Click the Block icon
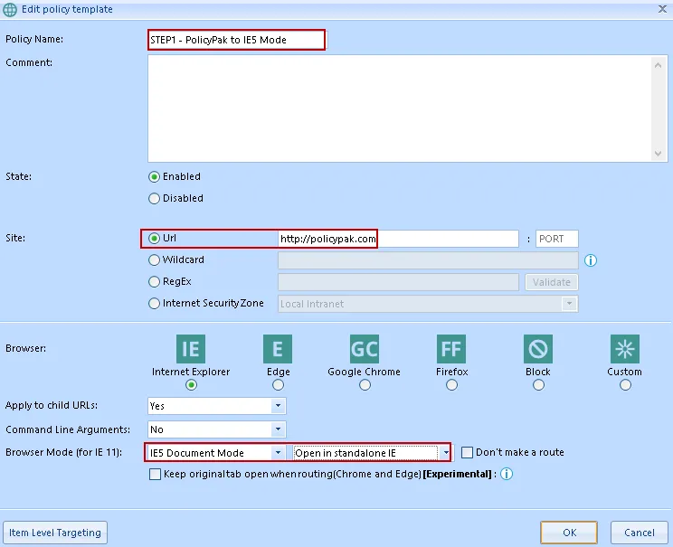673x547 pixels. pyautogui.click(x=538, y=349)
